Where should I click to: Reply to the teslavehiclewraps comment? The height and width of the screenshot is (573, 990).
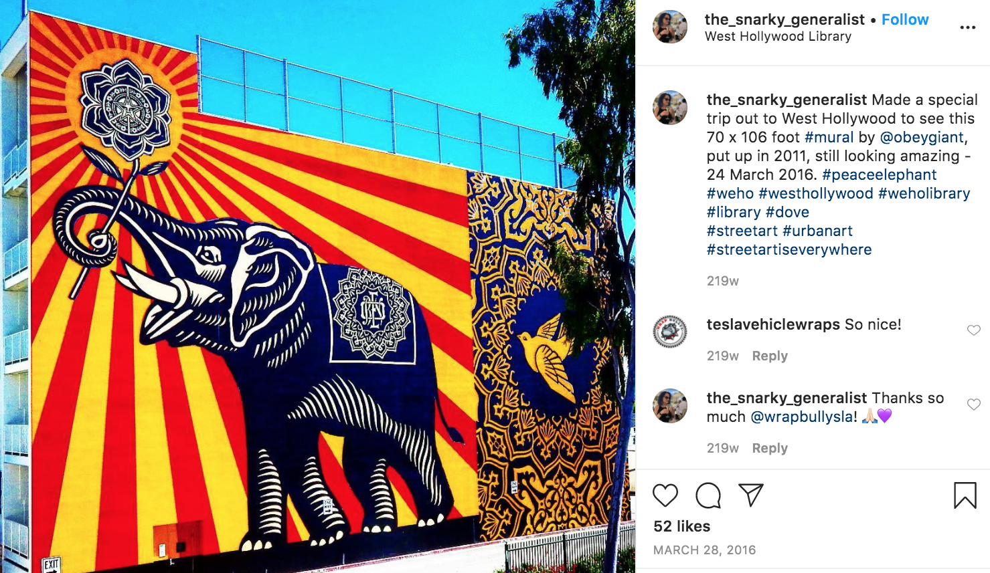tap(770, 356)
